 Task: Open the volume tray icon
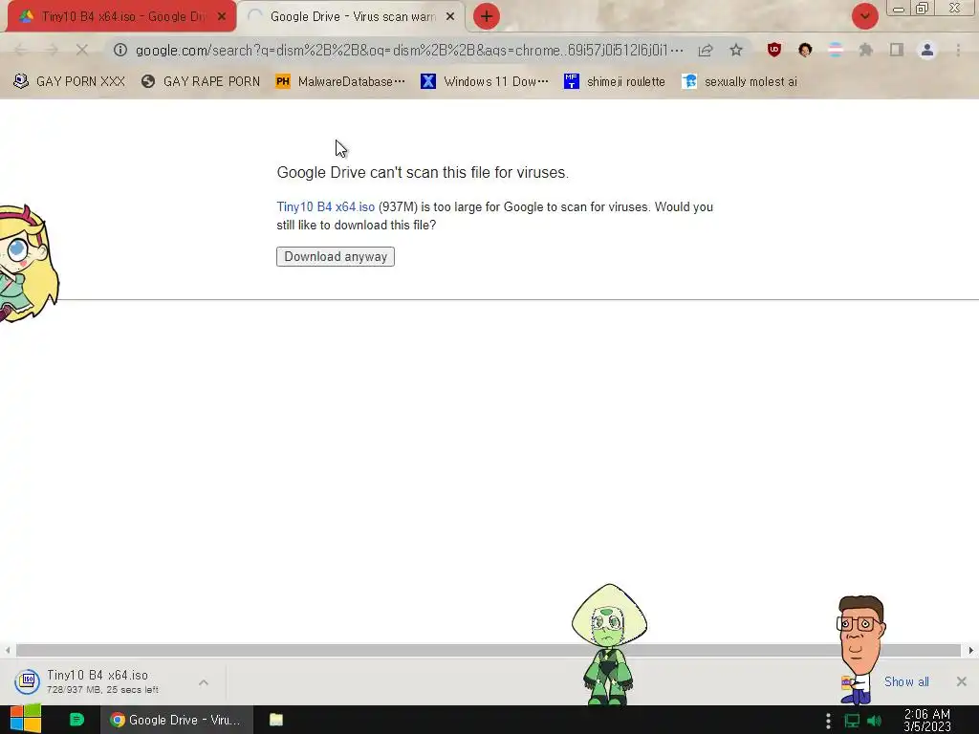(874, 721)
